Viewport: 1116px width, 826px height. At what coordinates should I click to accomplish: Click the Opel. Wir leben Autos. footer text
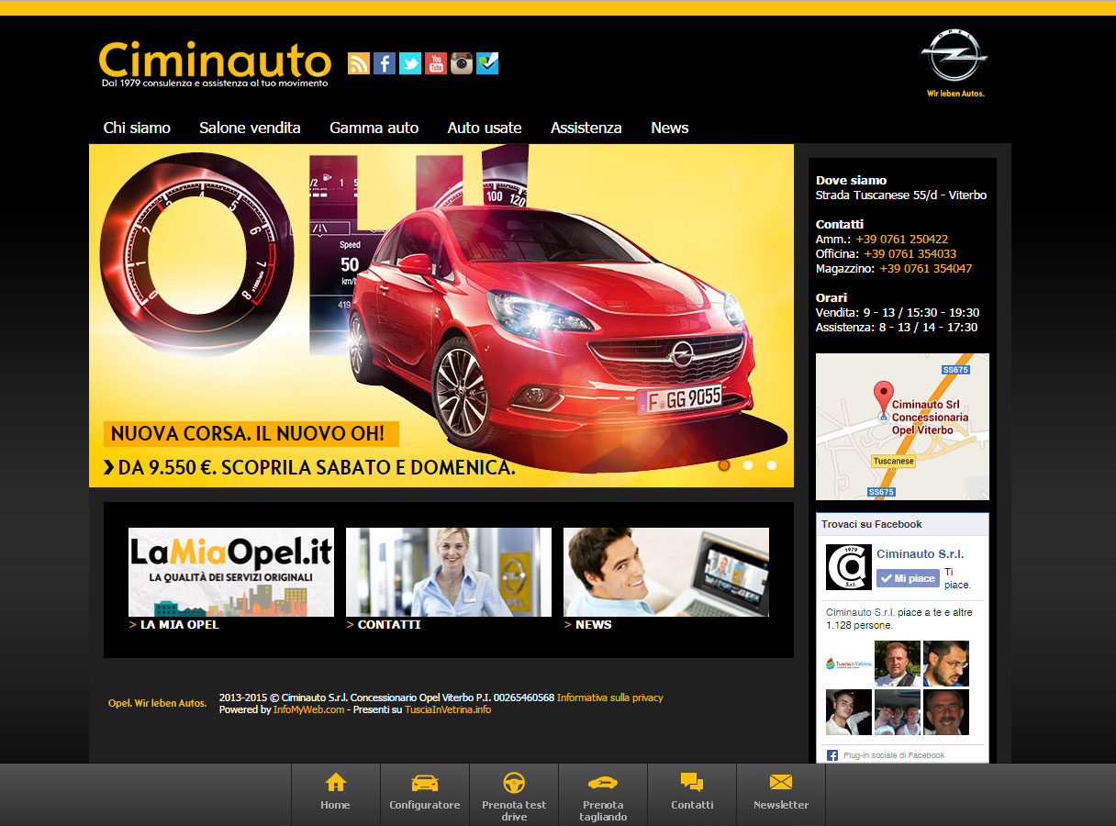[158, 703]
